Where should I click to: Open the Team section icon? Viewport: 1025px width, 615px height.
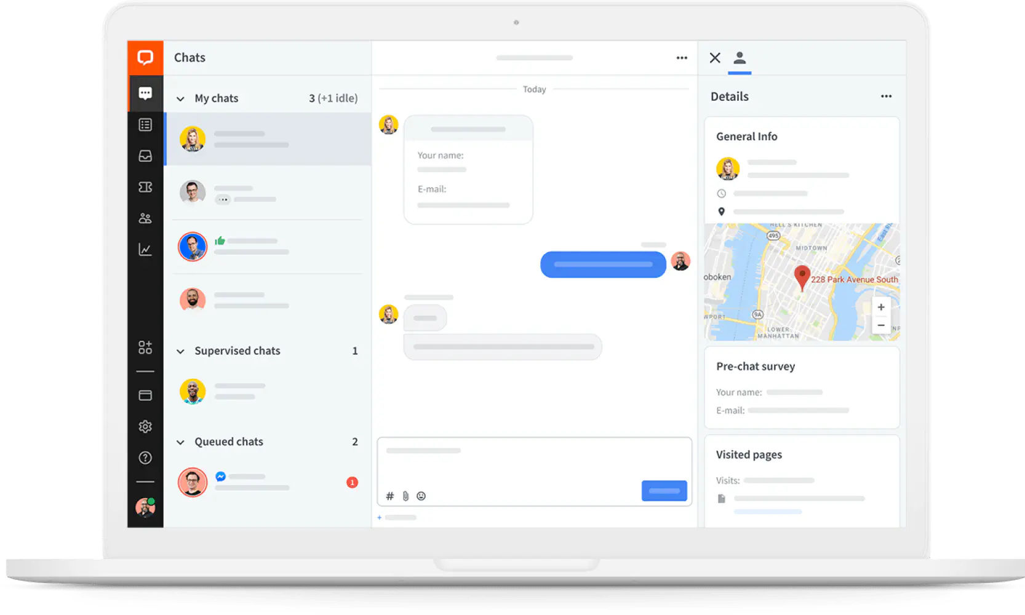145,218
